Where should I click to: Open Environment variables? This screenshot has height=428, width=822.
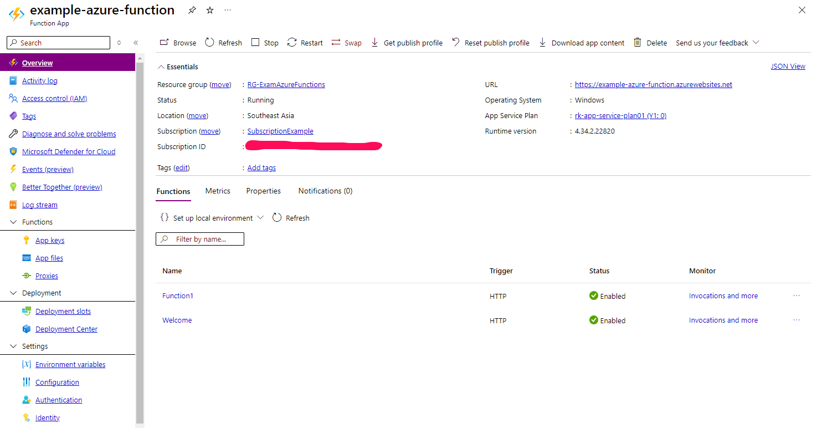click(70, 364)
